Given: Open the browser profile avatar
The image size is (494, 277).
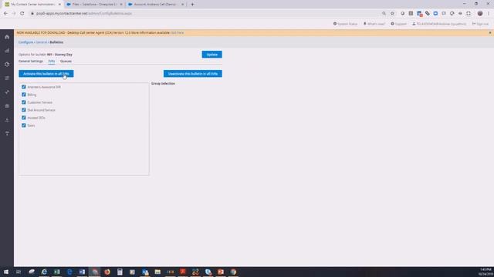Looking at the screenshot, I should [480, 14].
